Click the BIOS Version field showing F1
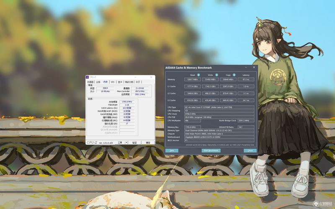335x209 pixels. (x=219, y=140)
